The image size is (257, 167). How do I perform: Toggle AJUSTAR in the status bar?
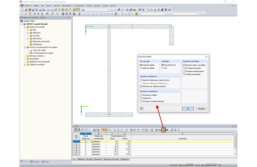tap(173, 165)
